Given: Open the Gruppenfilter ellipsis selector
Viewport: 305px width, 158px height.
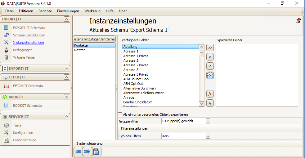Looking at the screenshot, I should coord(208,121).
